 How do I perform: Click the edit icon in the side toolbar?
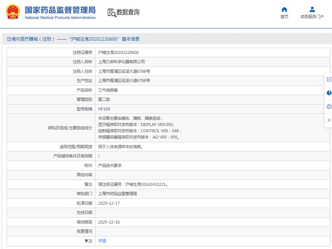[329, 79]
